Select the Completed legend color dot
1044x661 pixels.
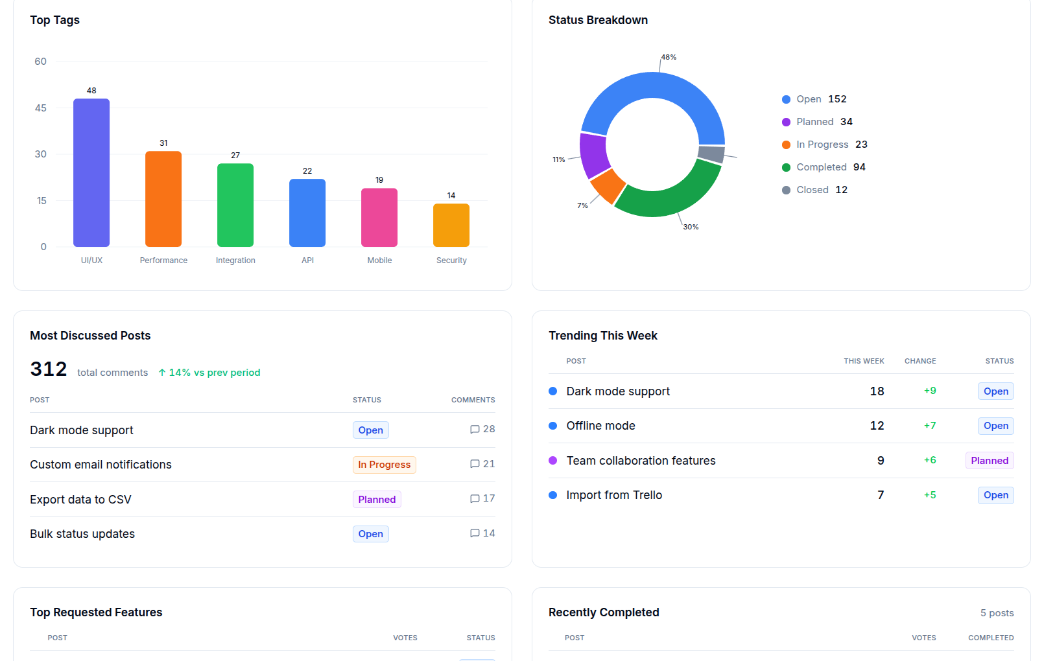[786, 168]
